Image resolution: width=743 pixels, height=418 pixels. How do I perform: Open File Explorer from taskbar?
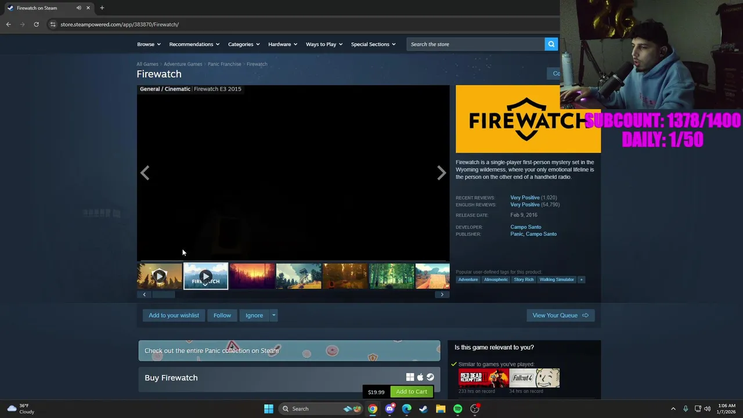441,409
